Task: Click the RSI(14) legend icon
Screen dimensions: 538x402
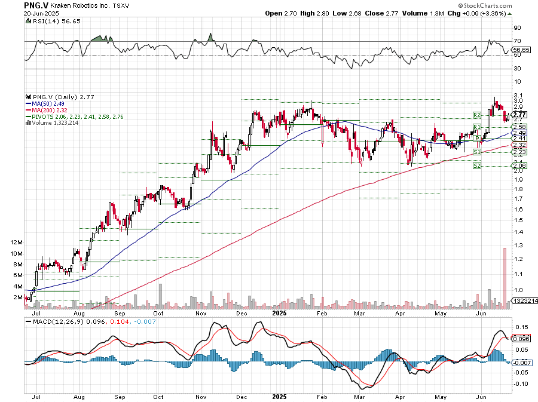Action: pyautogui.click(x=29, y=22)
